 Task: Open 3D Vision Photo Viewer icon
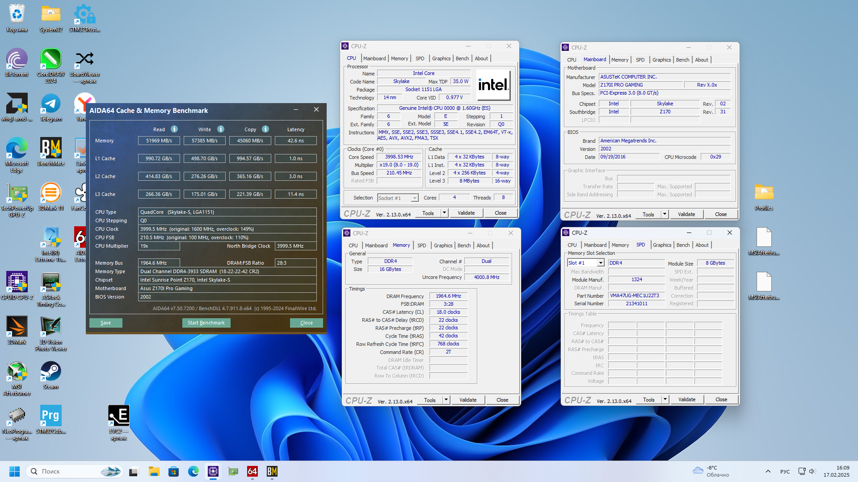pos(51,333)
